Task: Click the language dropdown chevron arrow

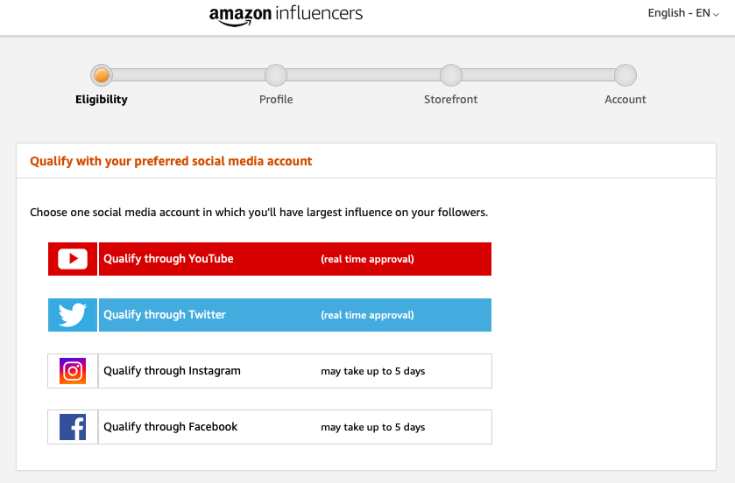Action: point(716,15)
